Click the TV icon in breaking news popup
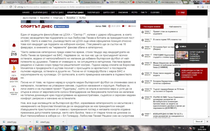Image resolution: width=210 pixels, height=131 pixels. pos(178,74)
